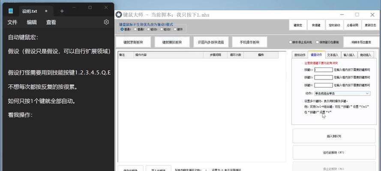The width and height of the screenshot is (381, 171).
Task: Click the 插入到队列 button
Action: (334, 136)
